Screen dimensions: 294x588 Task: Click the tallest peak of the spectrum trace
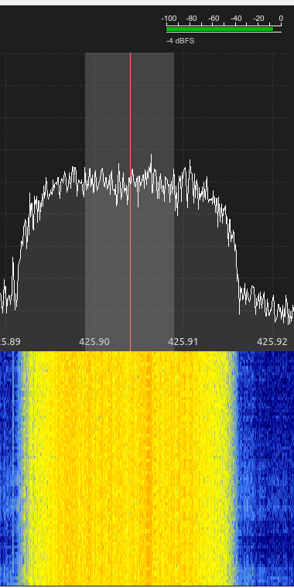tap(151, 156)
